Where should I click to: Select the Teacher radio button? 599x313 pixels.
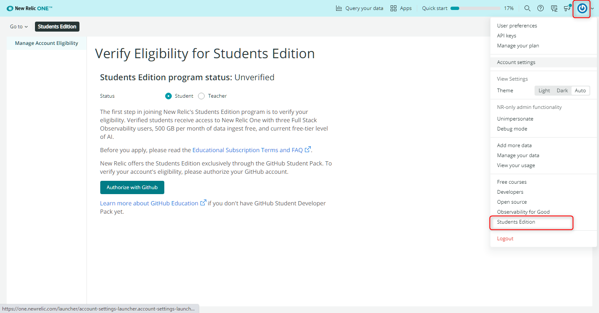[201, 96]
